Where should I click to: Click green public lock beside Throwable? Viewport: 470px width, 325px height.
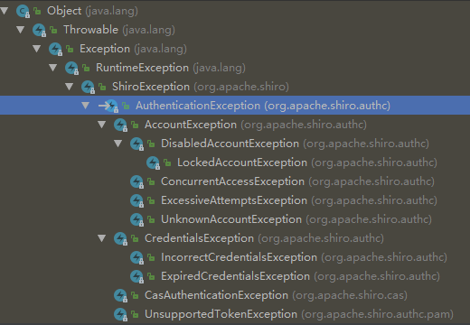point(53,30)
